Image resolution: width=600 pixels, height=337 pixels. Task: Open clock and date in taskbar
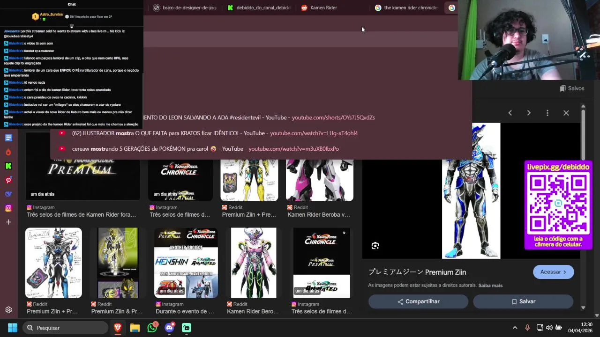point(580,328)
